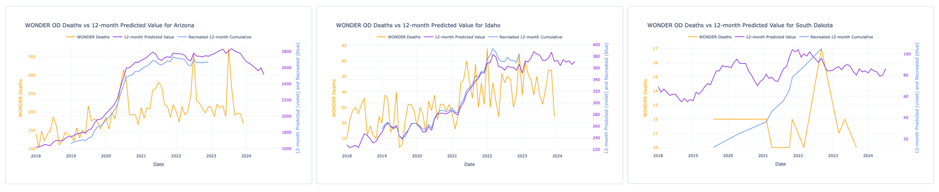The image size is (939, 192).
Task: Select the South Dakota chart title
Action: point(739,25)
